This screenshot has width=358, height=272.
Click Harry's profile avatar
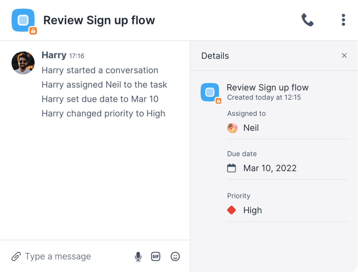point(23,63)
